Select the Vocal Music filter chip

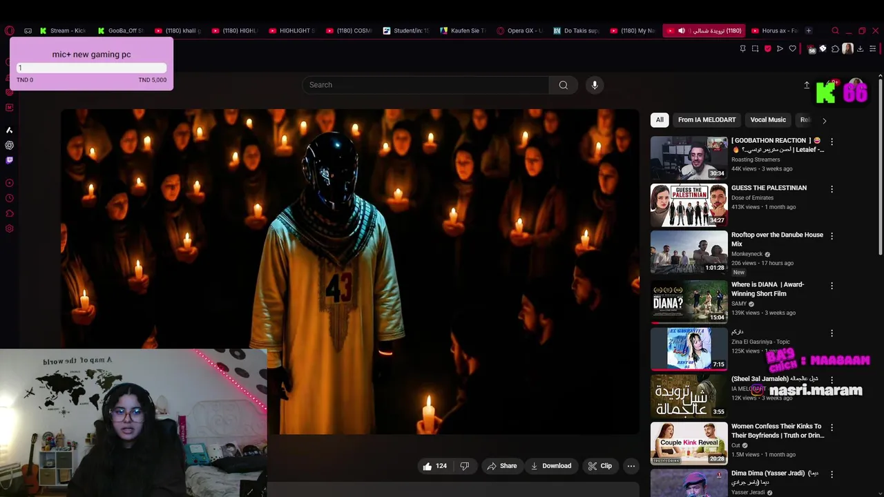768,120
